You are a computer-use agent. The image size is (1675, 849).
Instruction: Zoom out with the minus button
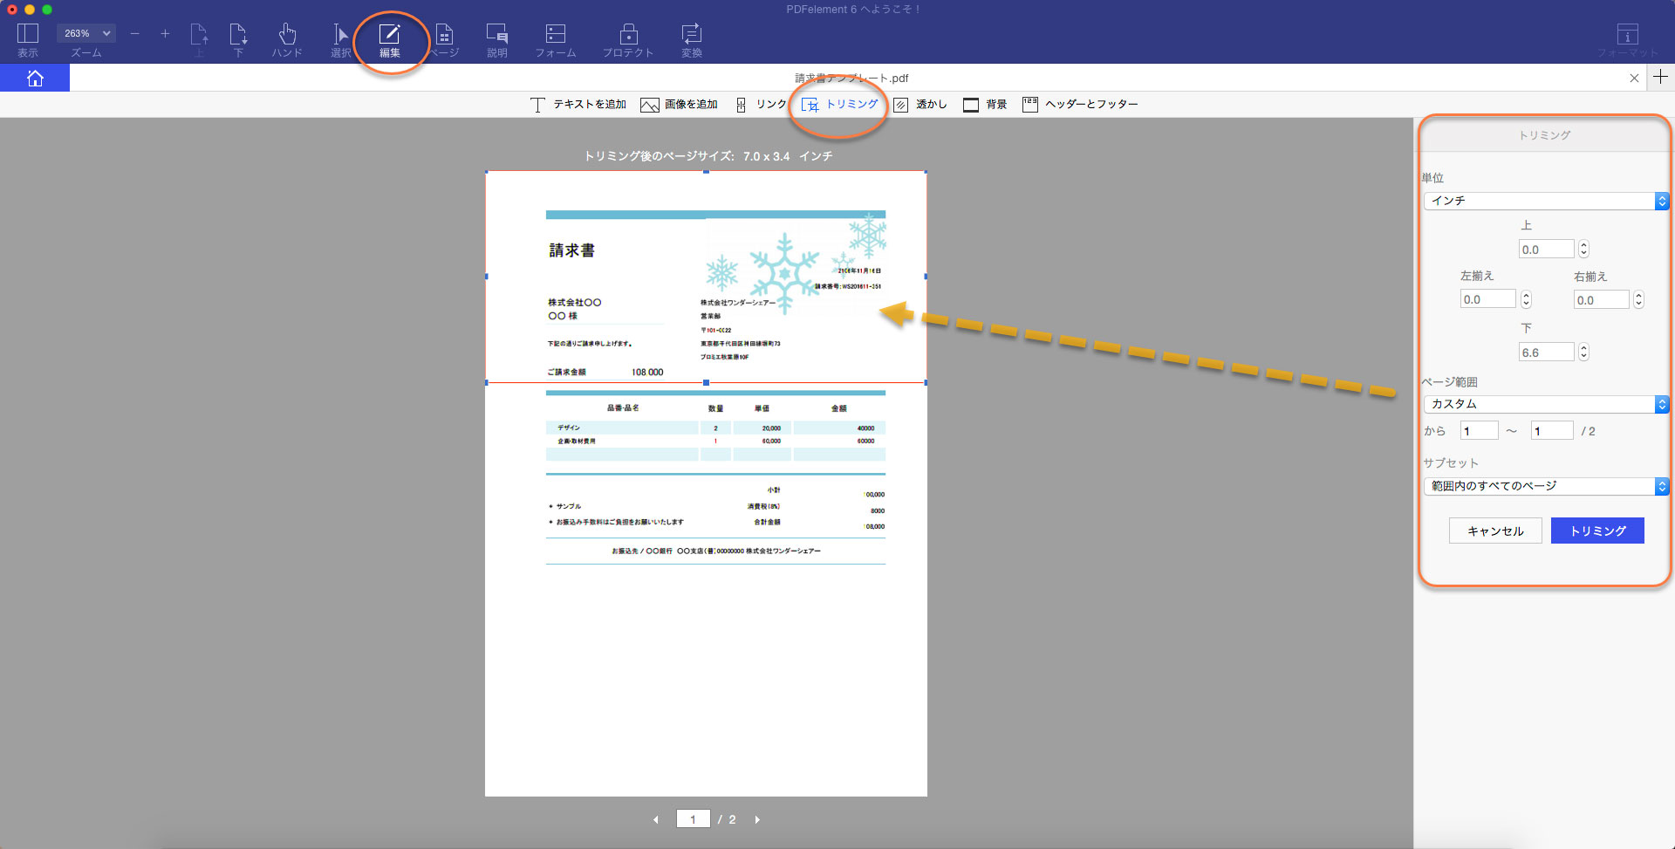[x=134, y=33]
